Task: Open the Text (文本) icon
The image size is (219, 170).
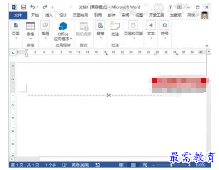Action: 151,25
